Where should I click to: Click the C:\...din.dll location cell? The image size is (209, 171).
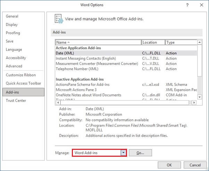point(151,95)
